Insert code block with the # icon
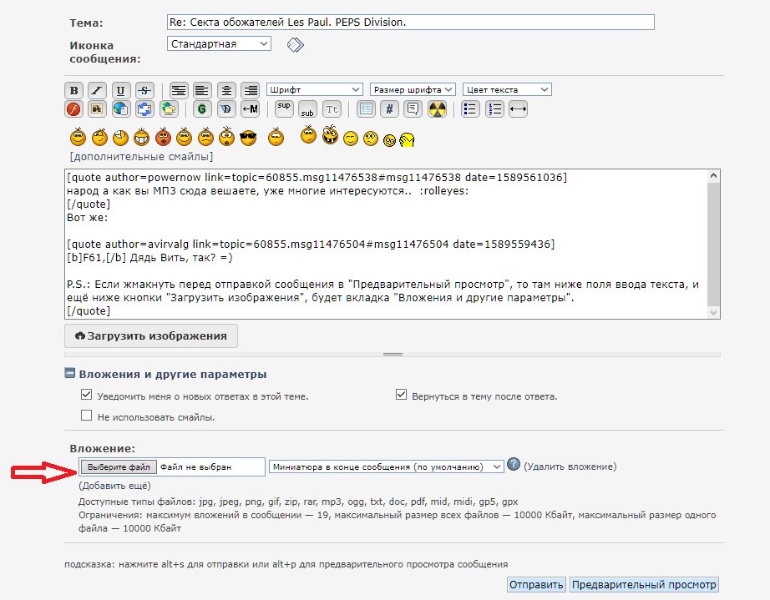770x600 pixels. click(x=389, y=109)
